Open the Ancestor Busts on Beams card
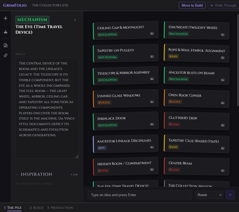 [x=197, y=76]
